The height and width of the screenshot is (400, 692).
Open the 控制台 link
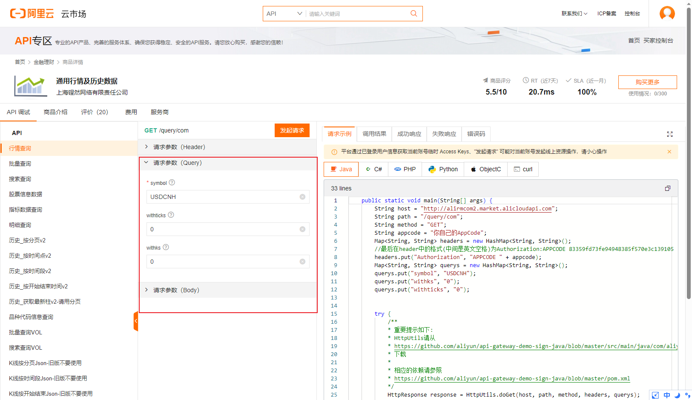(632, 14)
